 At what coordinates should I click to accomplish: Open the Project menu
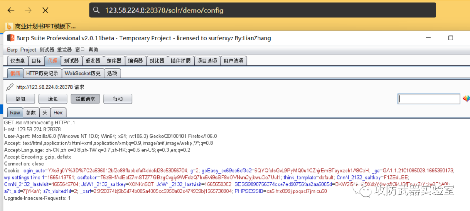(28, 50)
